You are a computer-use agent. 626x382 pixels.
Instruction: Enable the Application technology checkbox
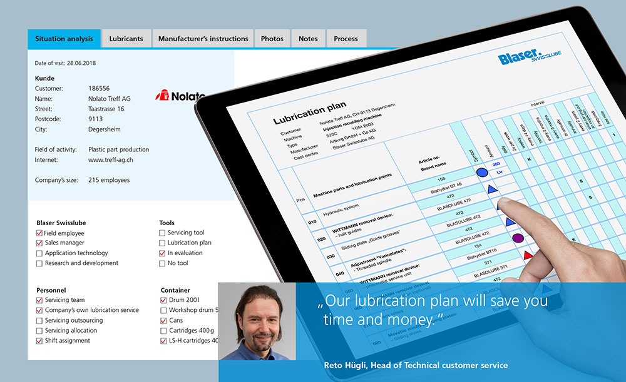click(x=40, y=253)
